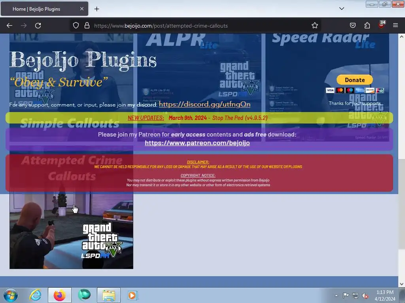Click the DISCLAIMER heading
This screenshot has width=405, height=303.
point(198,162)
